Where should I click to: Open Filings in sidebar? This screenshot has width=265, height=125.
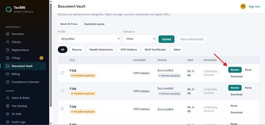coord(25,58)
